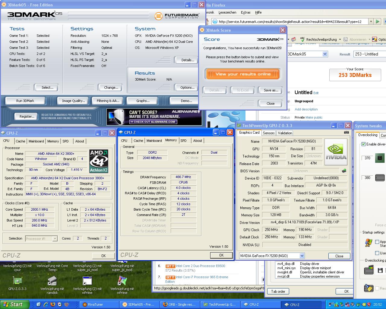
Task: Open Lesezeichen menu in Firefox
Action: 227,12
